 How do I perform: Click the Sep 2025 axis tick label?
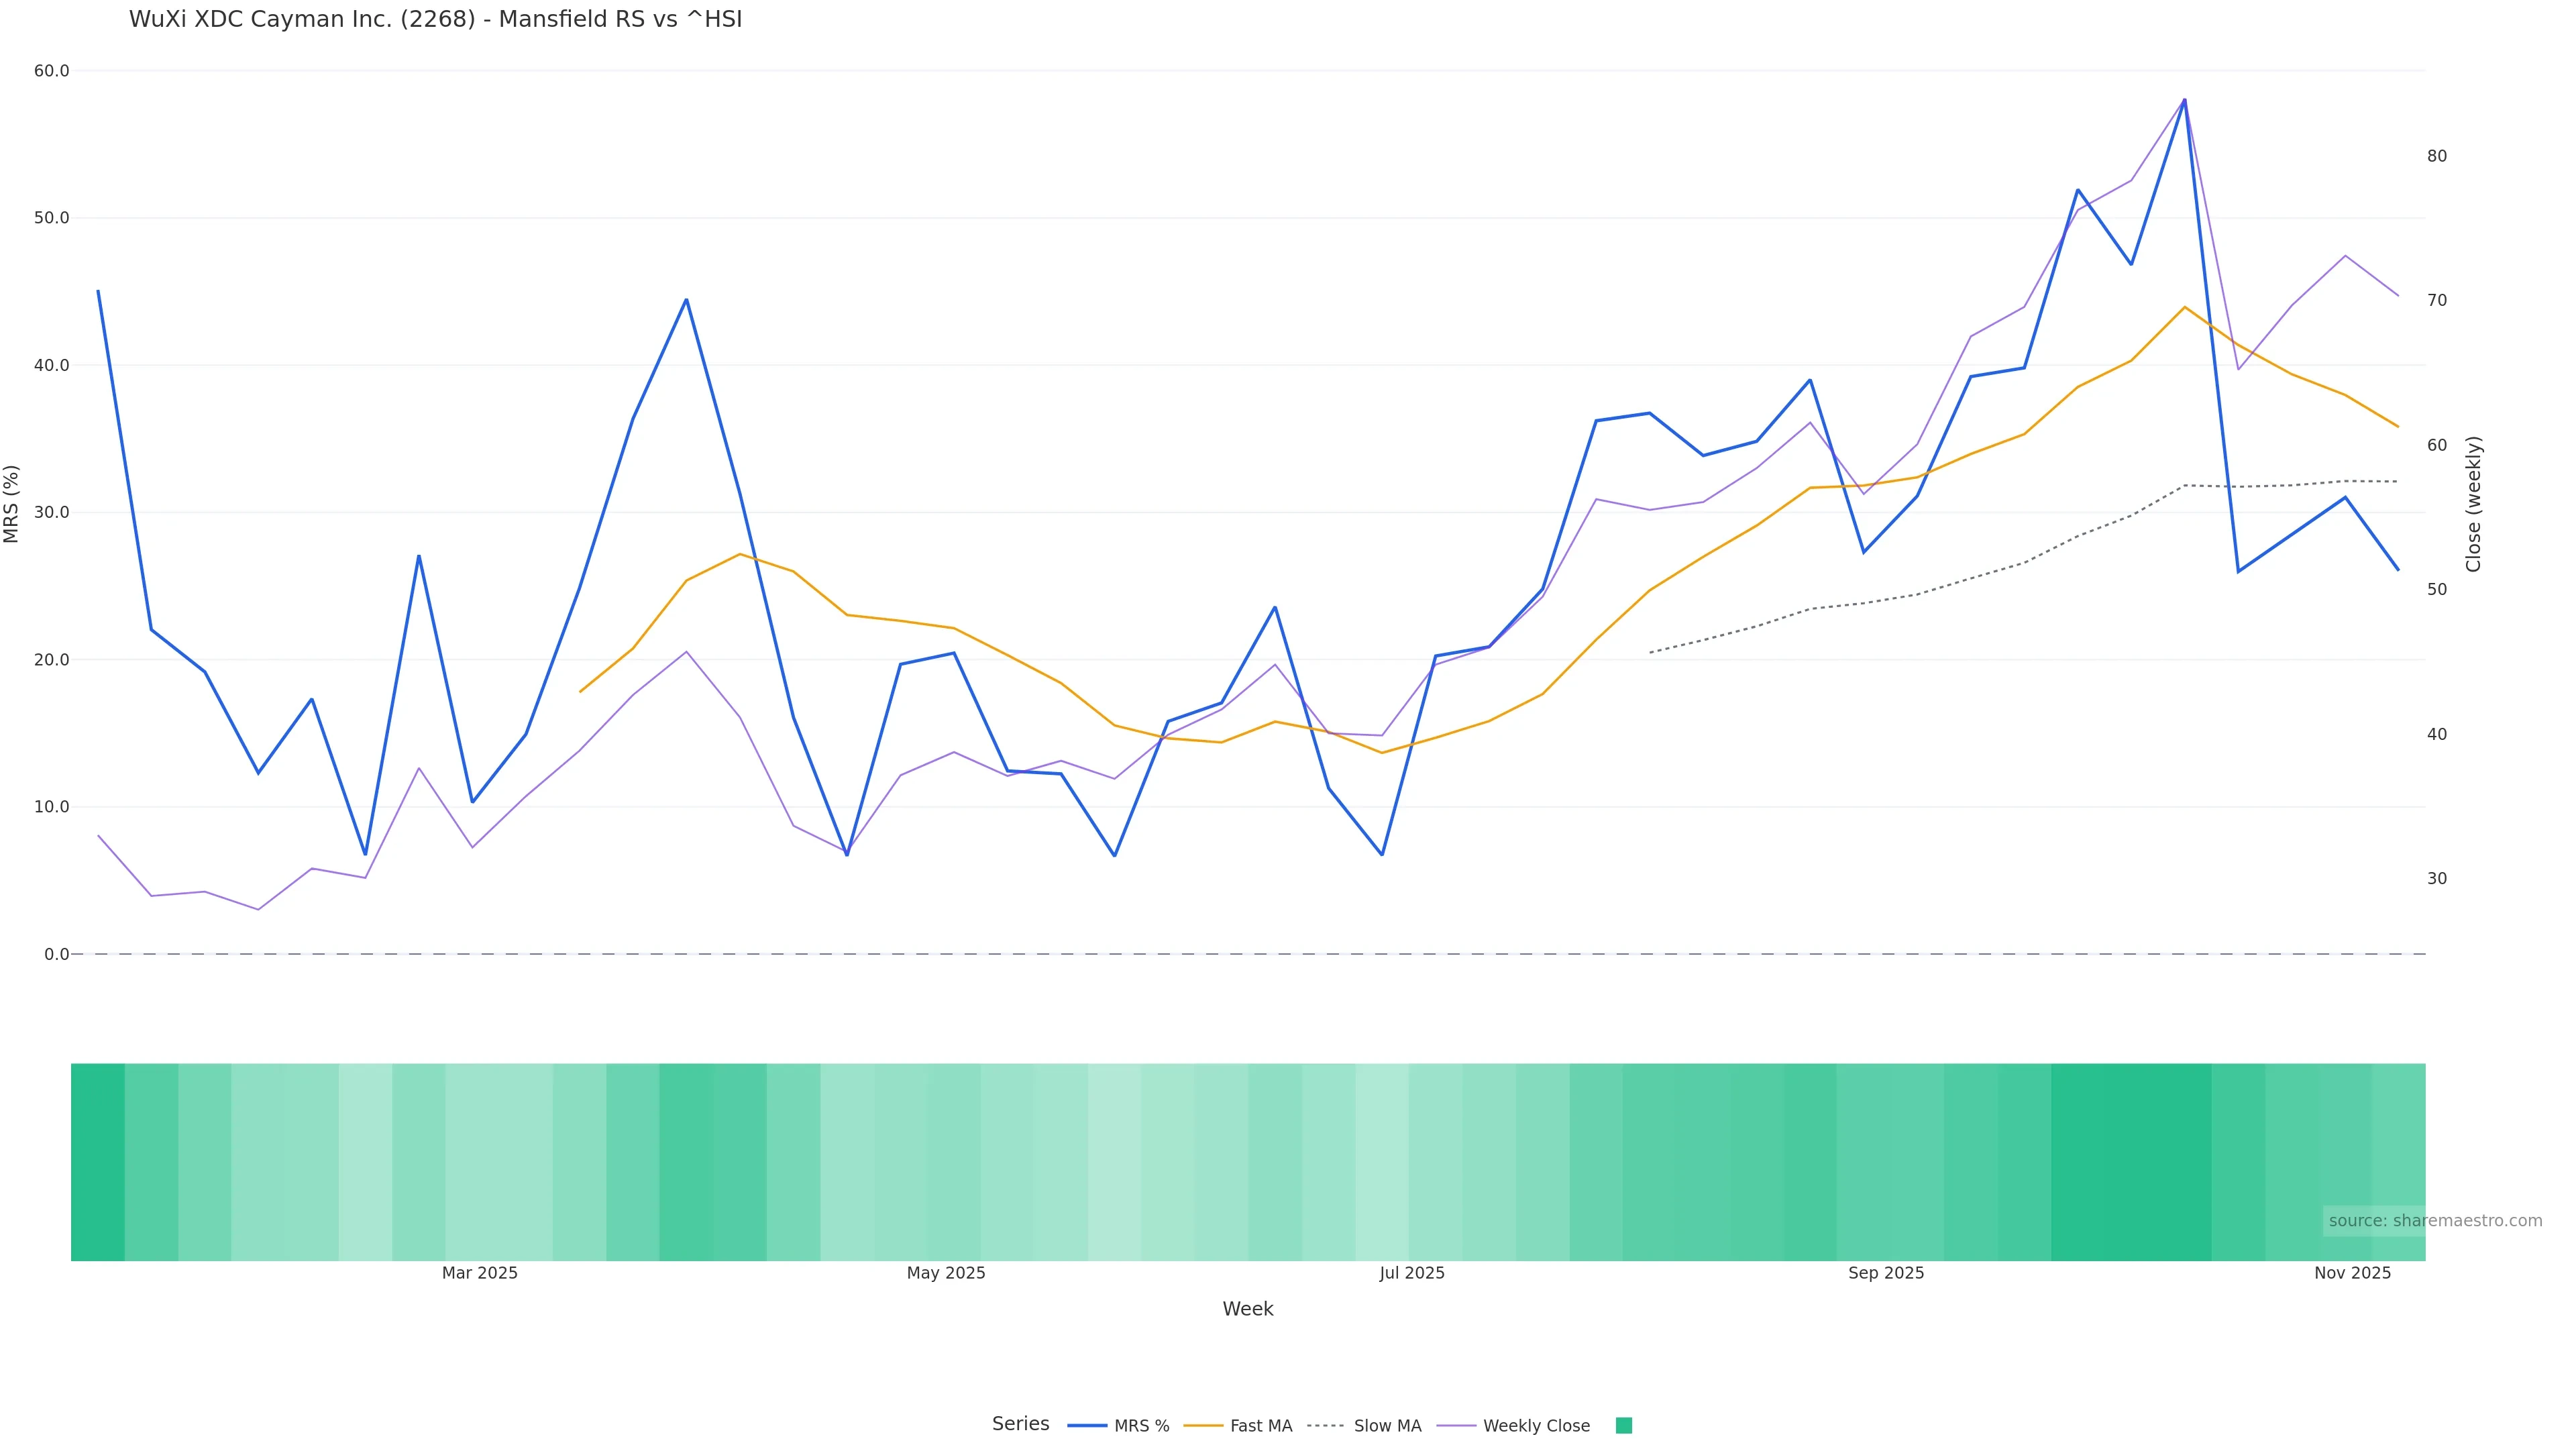(1886, 1273)
